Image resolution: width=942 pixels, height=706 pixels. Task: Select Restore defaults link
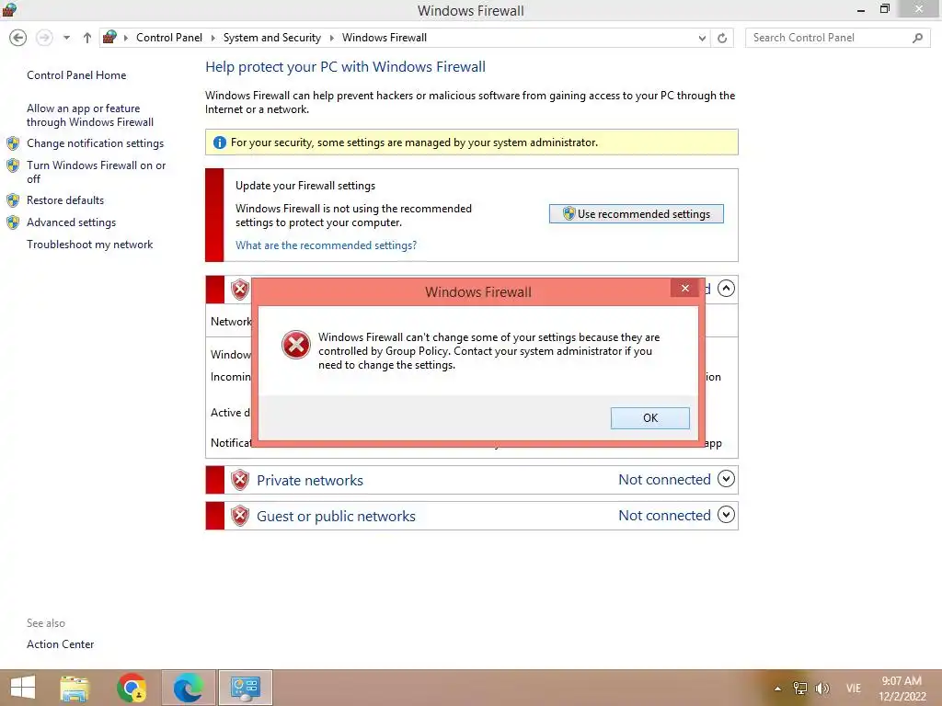(65, 199)
